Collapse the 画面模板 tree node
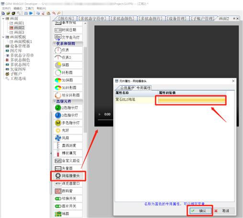Image resolution: width=243 pixels, height=218 pixels. click(x=3, y=37)
